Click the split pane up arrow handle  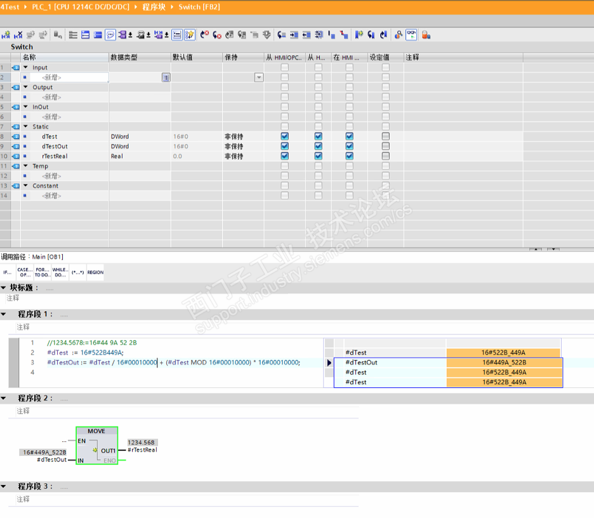[x=535, y=249]
